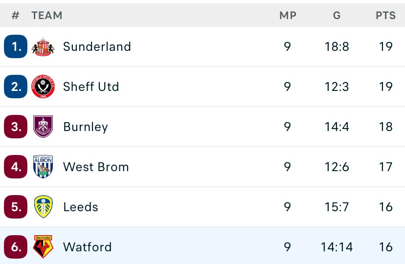Click the TEAM column header
The image size is (405, 264).
coord(47,16)
